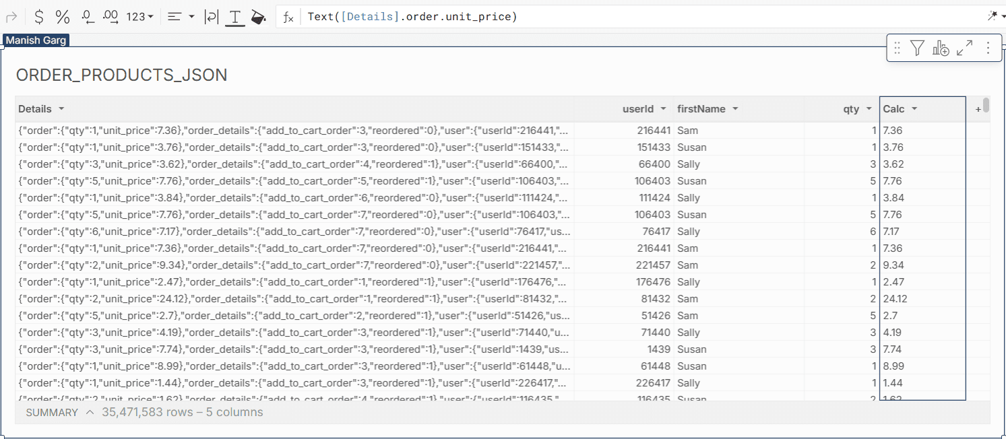The height and width of the screenshot is (439, 1006).
Task: Click the ORDER_PRODUCTS_JSON table title
Action: click(121, 75)
